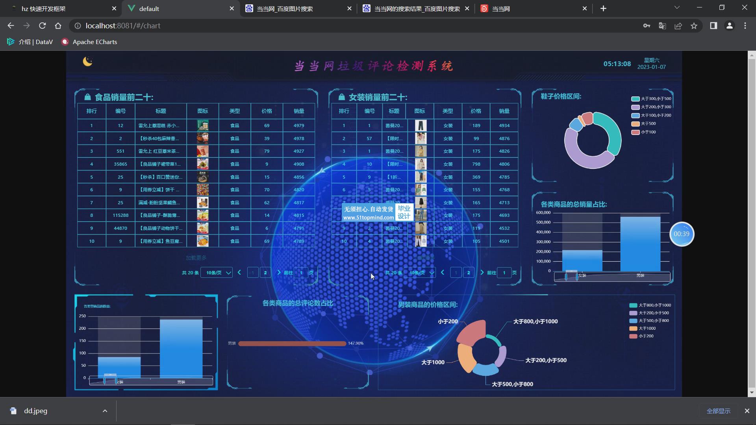
Task: Open women's clothing 10条/页 page-size dropdown
Action: tap(420, 272)
